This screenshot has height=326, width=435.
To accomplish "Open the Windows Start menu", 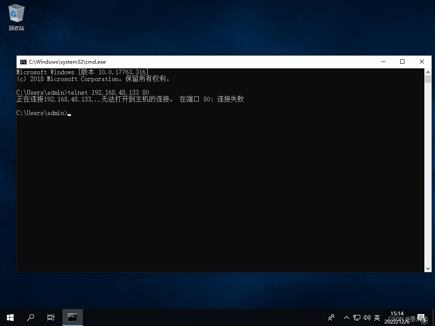I will pos(10,318).
